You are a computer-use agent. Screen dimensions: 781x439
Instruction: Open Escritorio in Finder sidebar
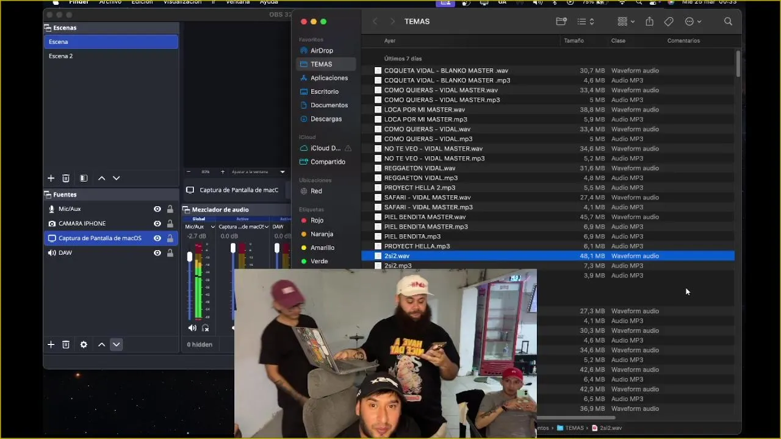(326, 91)
